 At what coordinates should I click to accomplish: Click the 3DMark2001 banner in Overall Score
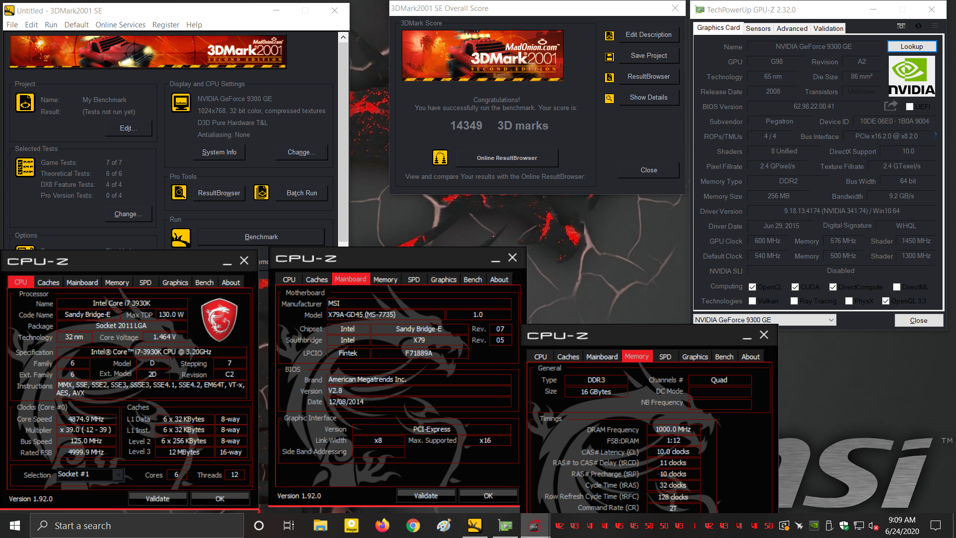pos(482,55)
